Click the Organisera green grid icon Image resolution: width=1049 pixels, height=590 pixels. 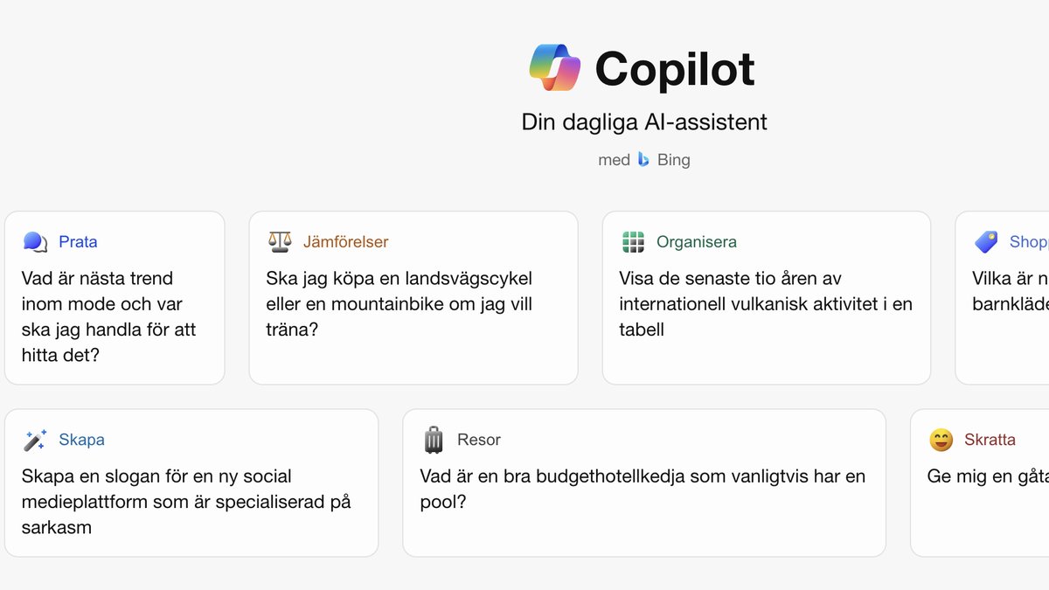coord(633,242)
